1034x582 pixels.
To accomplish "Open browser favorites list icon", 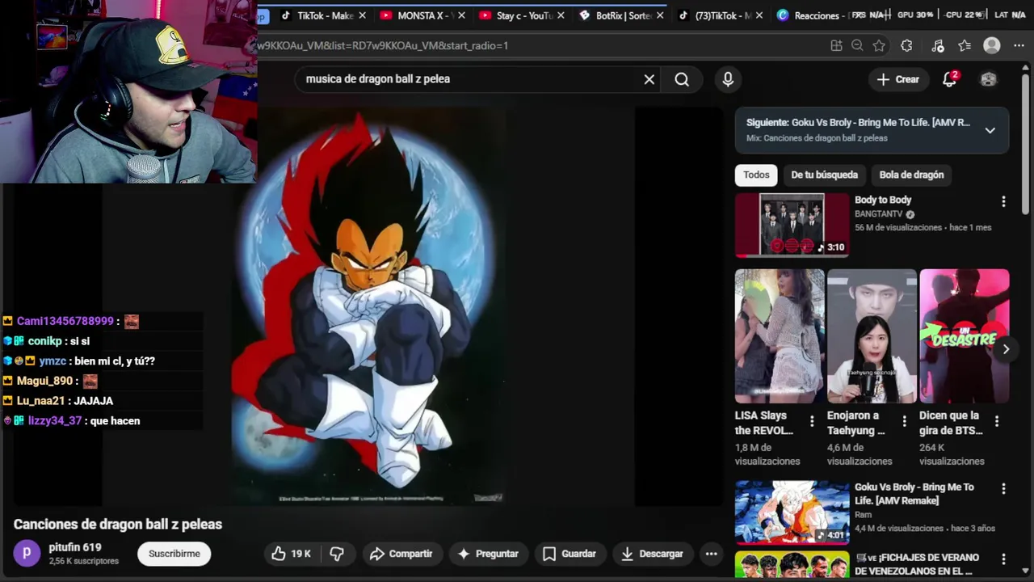I will click(x=965, y=46).
